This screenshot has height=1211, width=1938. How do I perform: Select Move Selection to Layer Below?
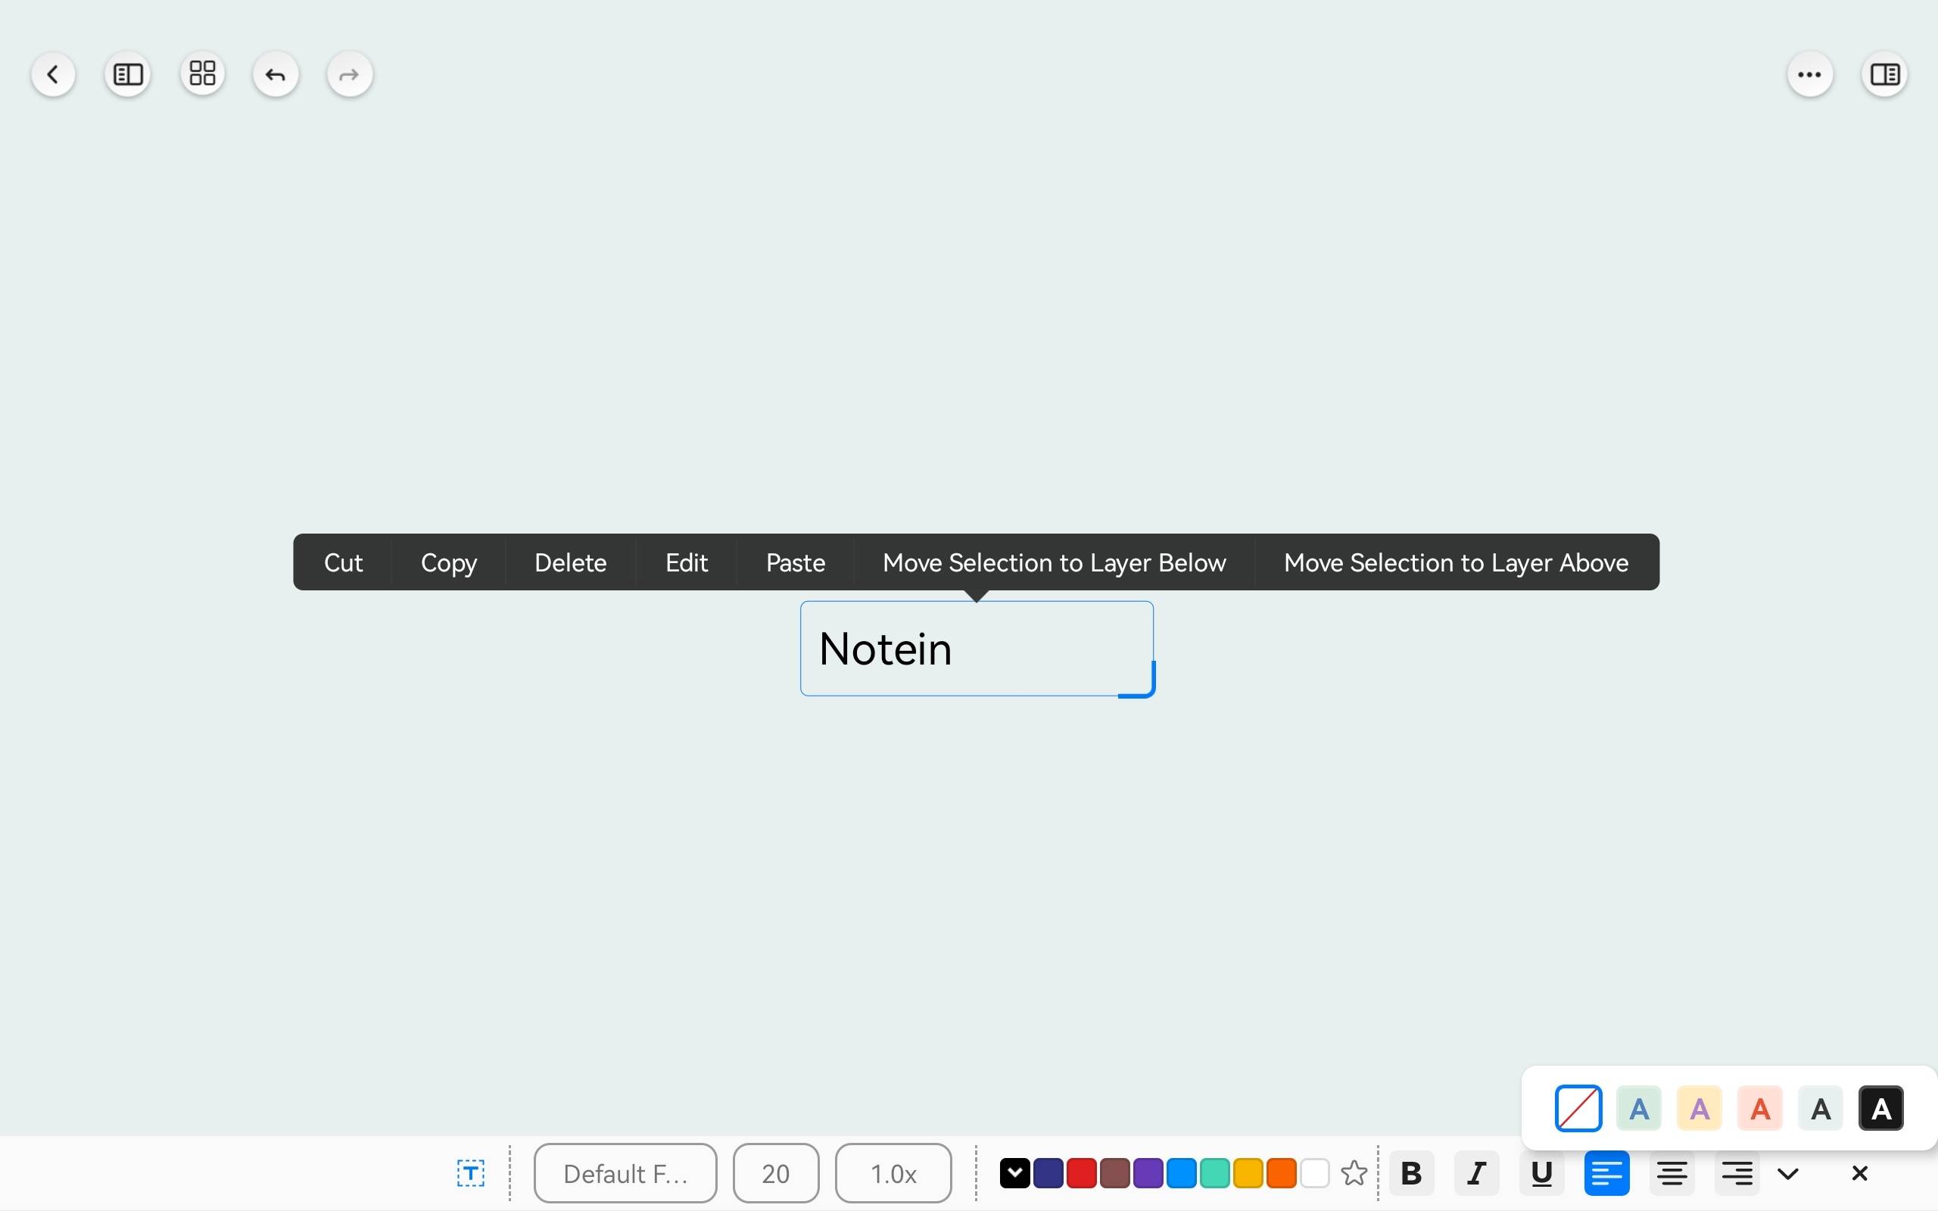pos(1054,562)
